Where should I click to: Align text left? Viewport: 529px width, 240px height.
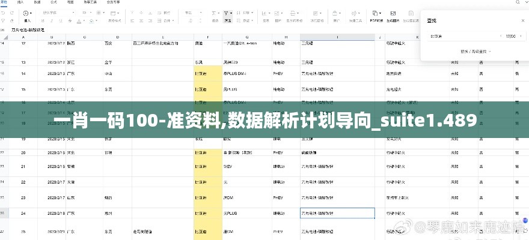click(132, 21)
